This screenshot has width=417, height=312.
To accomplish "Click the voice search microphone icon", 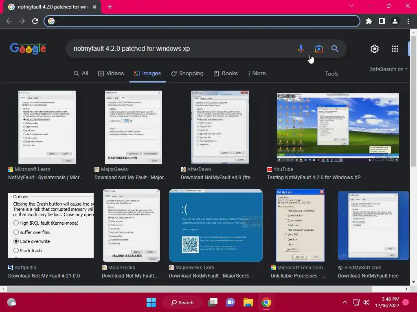I will (301, 49).
